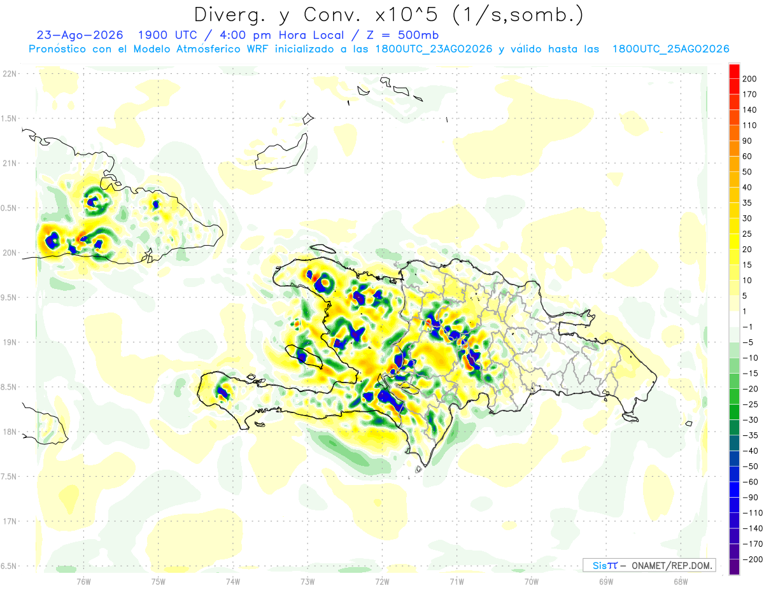
Task: Click the '68W' longitude label
Action: pyautogui.click(x=680, y=580)
